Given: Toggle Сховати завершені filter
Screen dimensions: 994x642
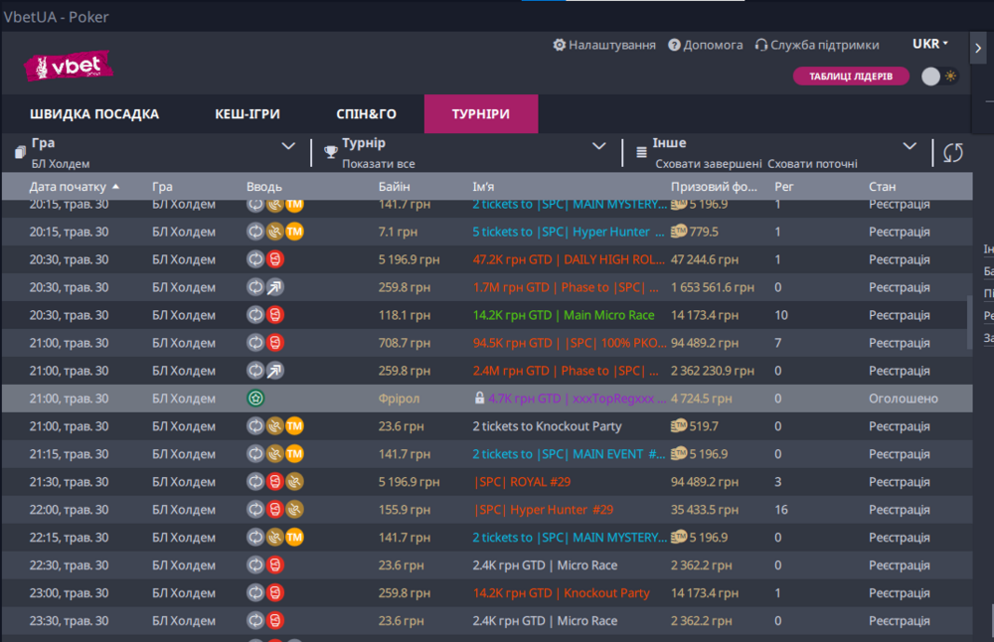Looking at the screenshot, I should pyautogui.click(x=708, y=164).
